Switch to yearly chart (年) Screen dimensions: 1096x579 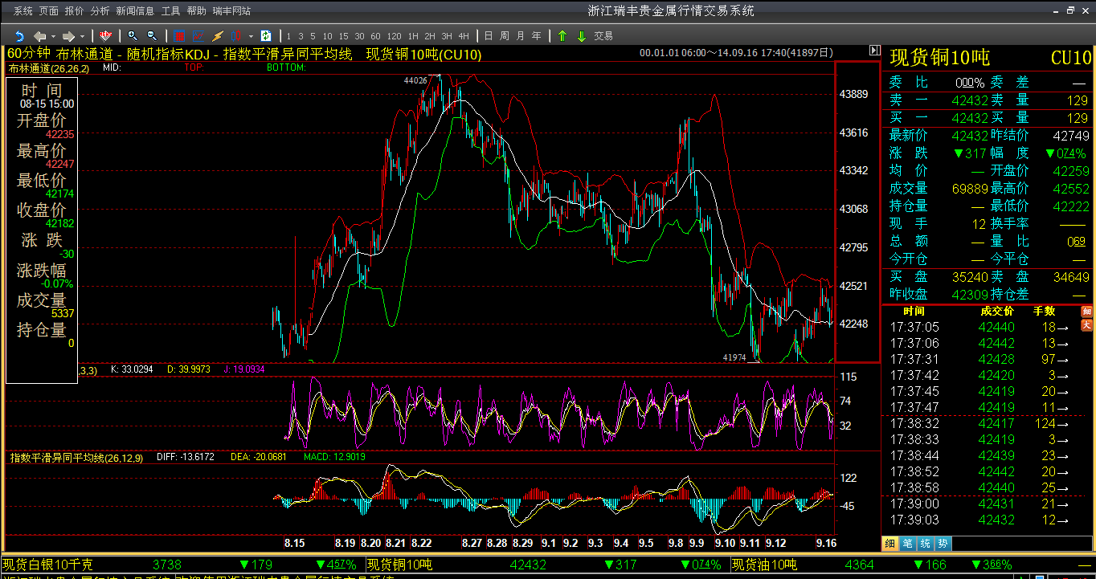pyautogui.click(x=536, y=36)
